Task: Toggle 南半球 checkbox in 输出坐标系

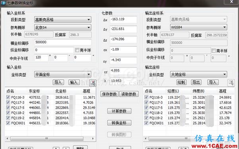Action: tap(214, 50)
